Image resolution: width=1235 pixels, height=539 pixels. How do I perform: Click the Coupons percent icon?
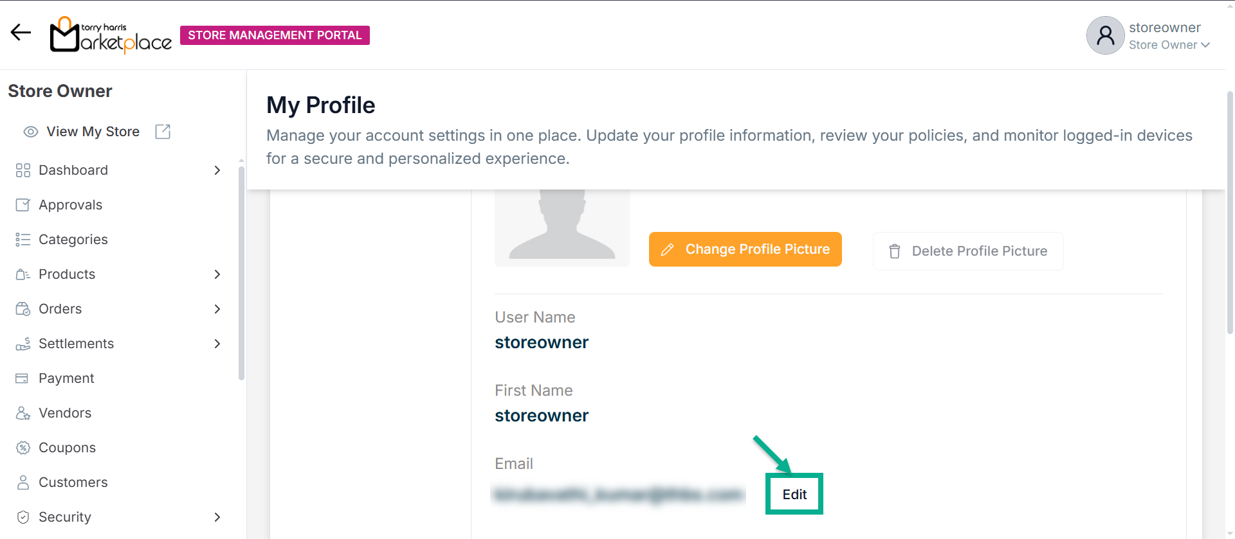click(23, 448)
